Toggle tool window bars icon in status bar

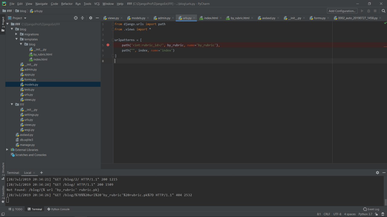click(3, 214)
